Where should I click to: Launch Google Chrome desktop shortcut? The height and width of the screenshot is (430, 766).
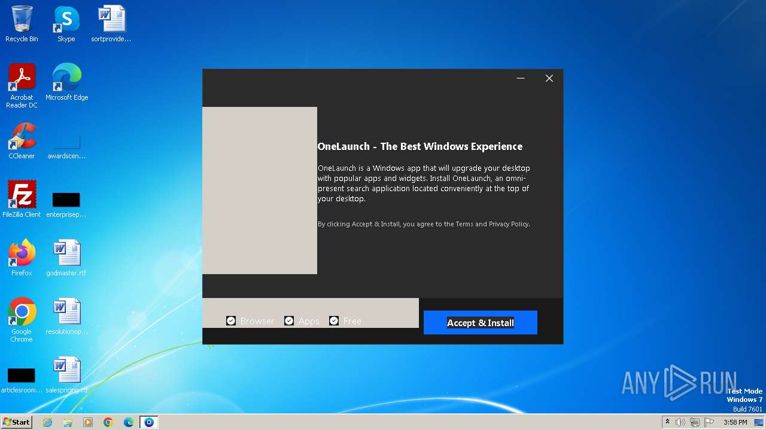(22, 320)
